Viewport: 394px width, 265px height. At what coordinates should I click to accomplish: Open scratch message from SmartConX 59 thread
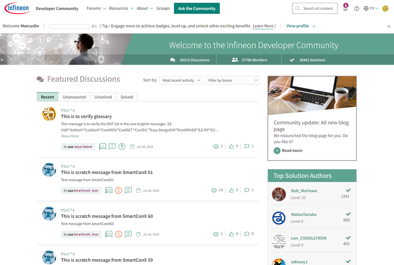click(107, 260)
